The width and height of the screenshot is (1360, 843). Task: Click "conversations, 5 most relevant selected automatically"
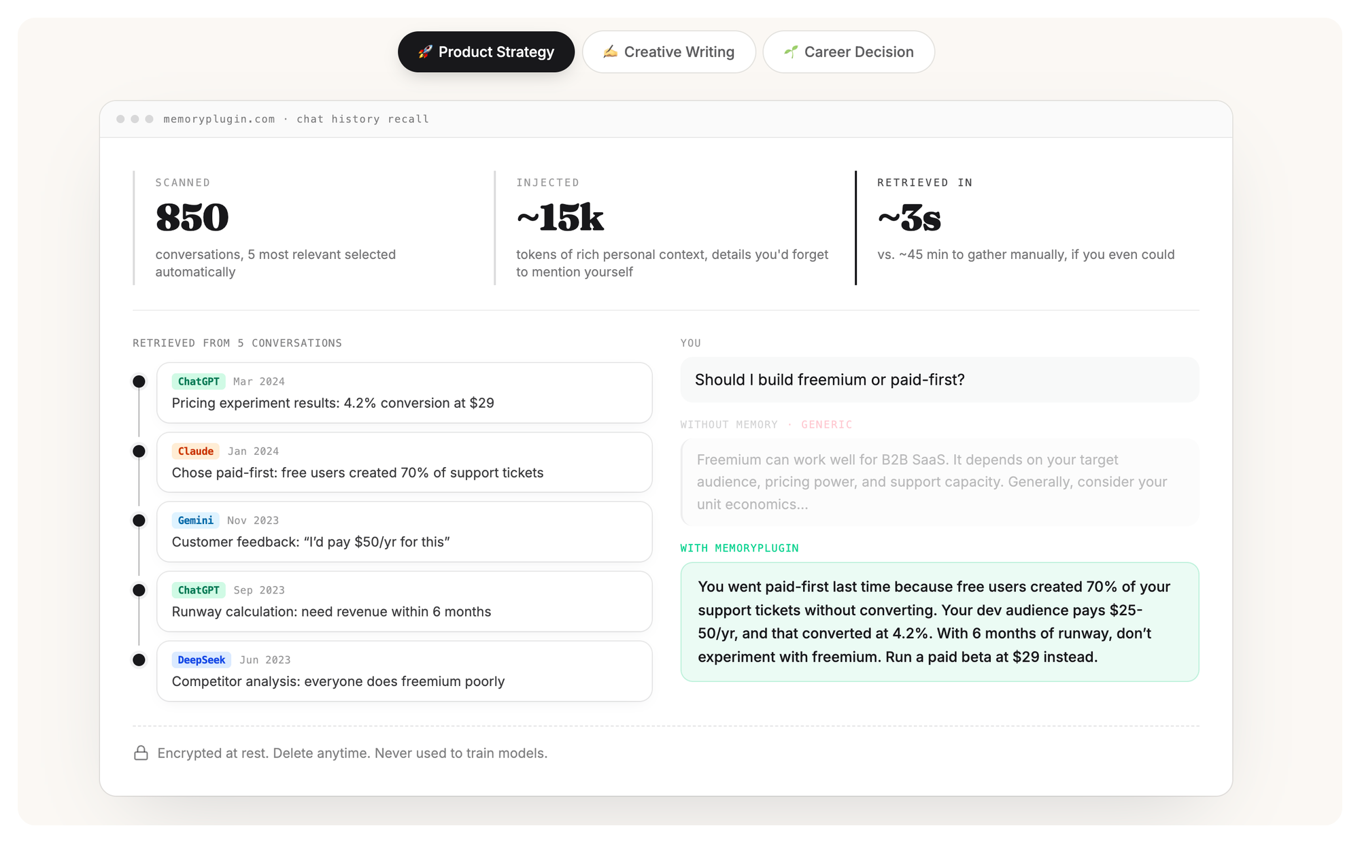click(x=275, y=263)
